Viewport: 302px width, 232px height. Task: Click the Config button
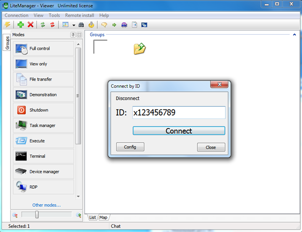tap(130, 147)
